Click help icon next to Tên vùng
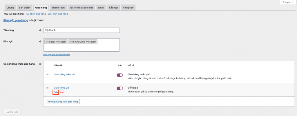This screenshot has width=297, height=116. pos(40,30)
